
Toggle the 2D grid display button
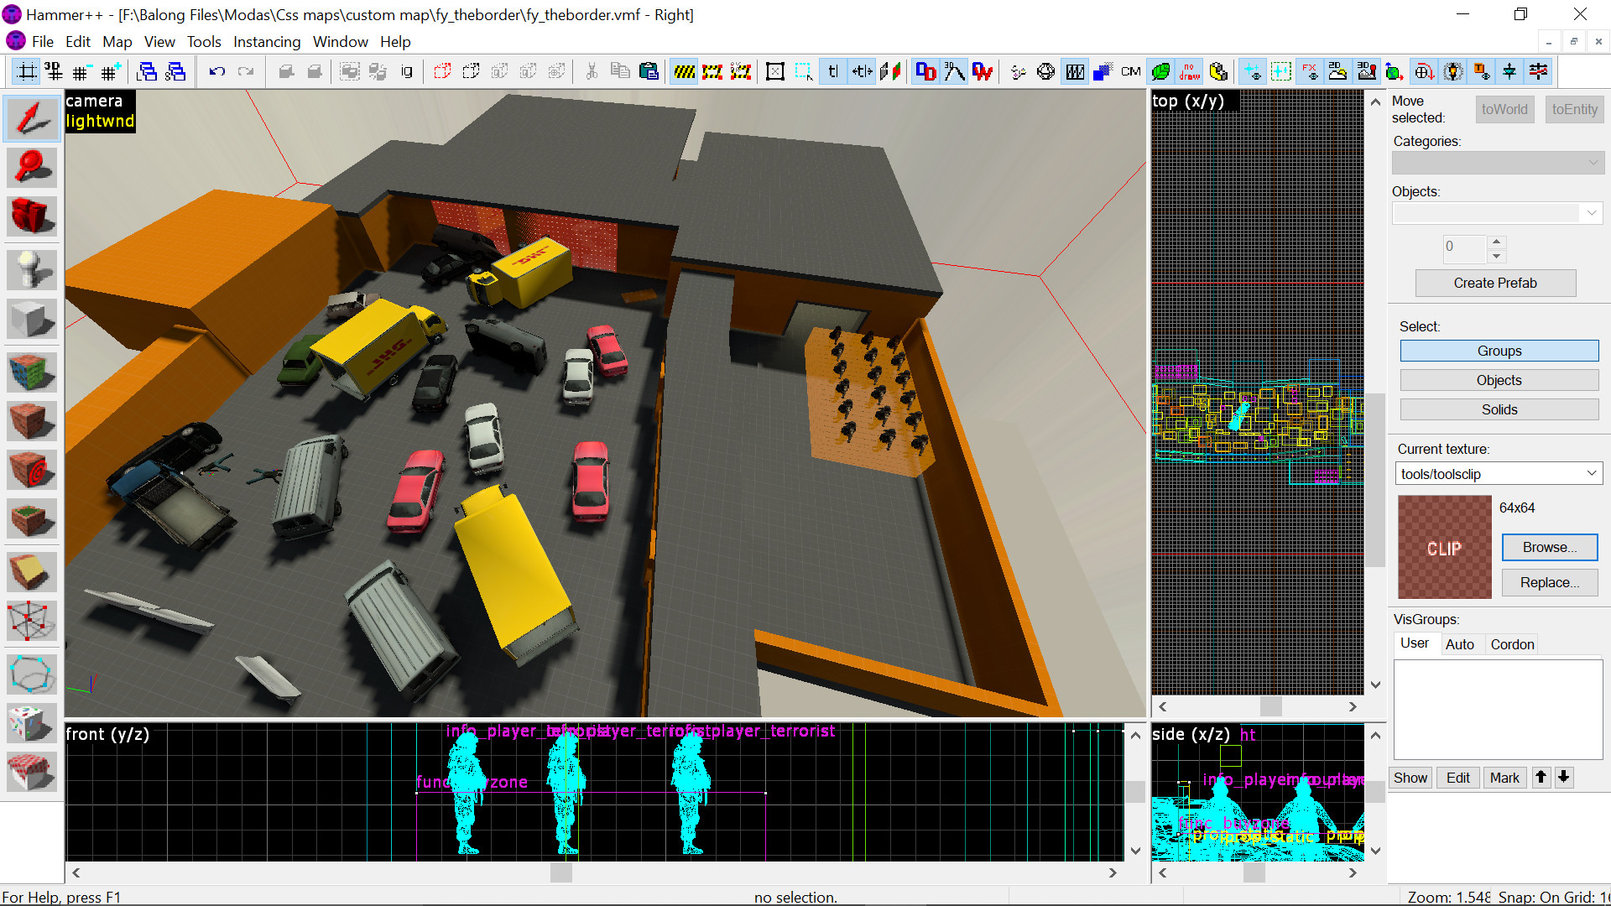pos(27,72)
